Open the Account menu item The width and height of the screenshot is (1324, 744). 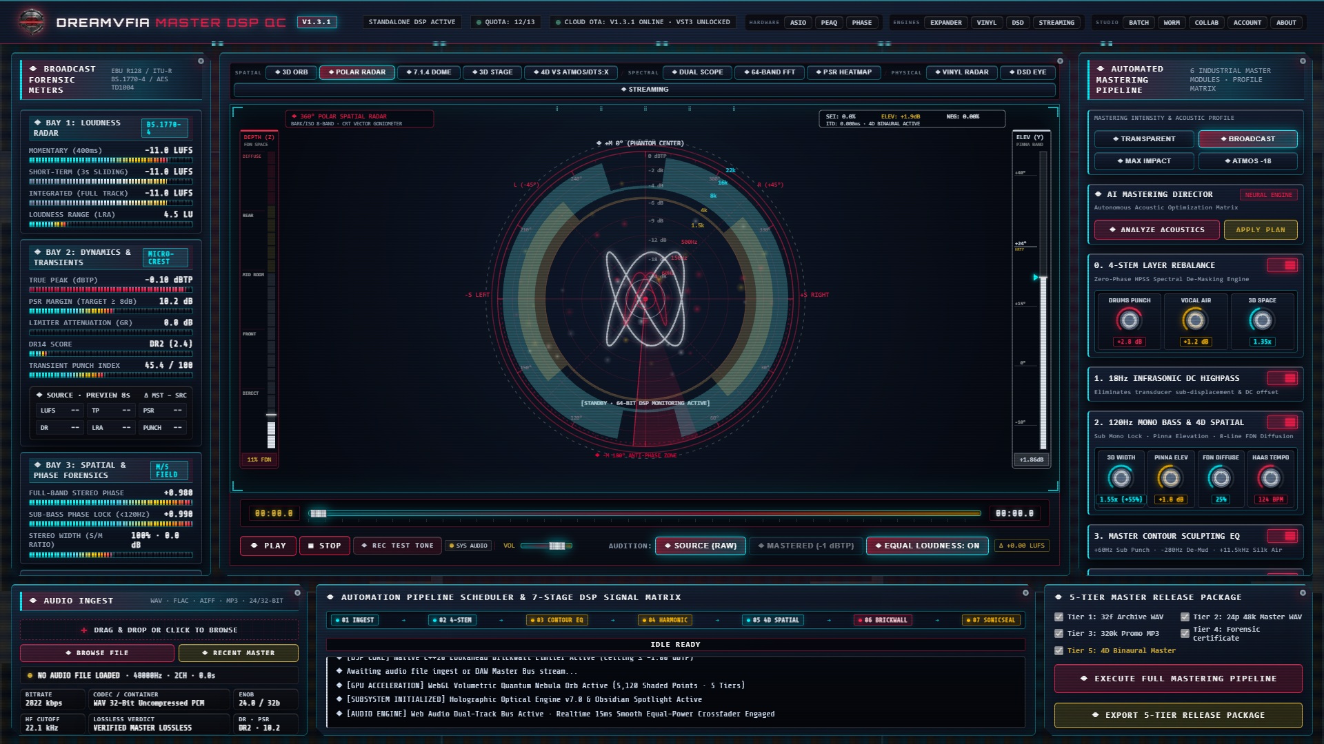pos(1247,23)
